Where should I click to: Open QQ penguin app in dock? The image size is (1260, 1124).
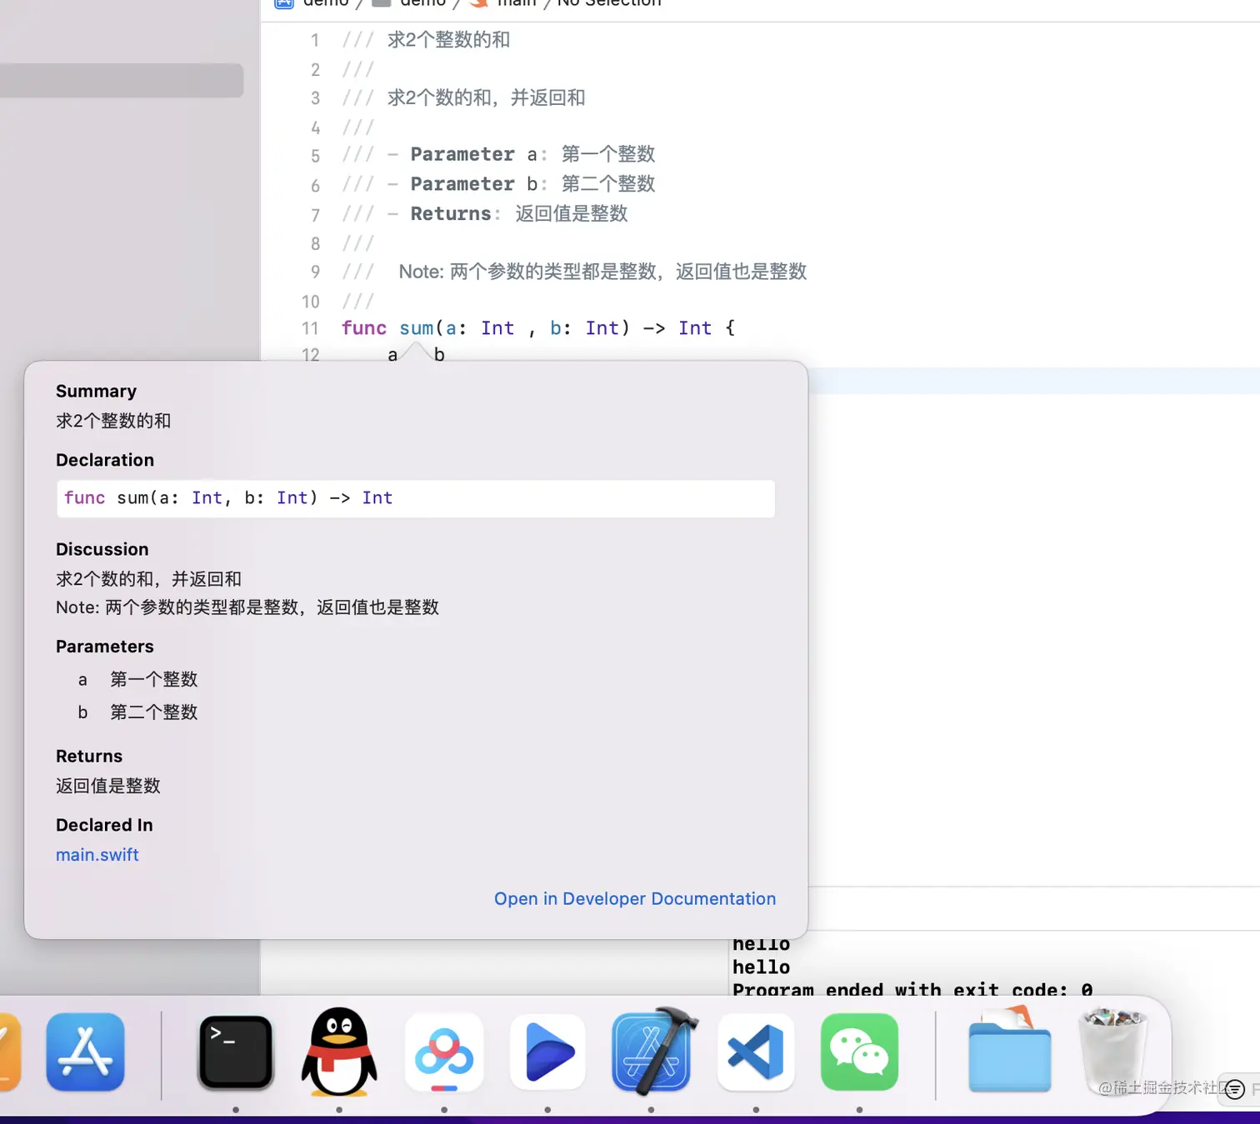click(339, 1052)
